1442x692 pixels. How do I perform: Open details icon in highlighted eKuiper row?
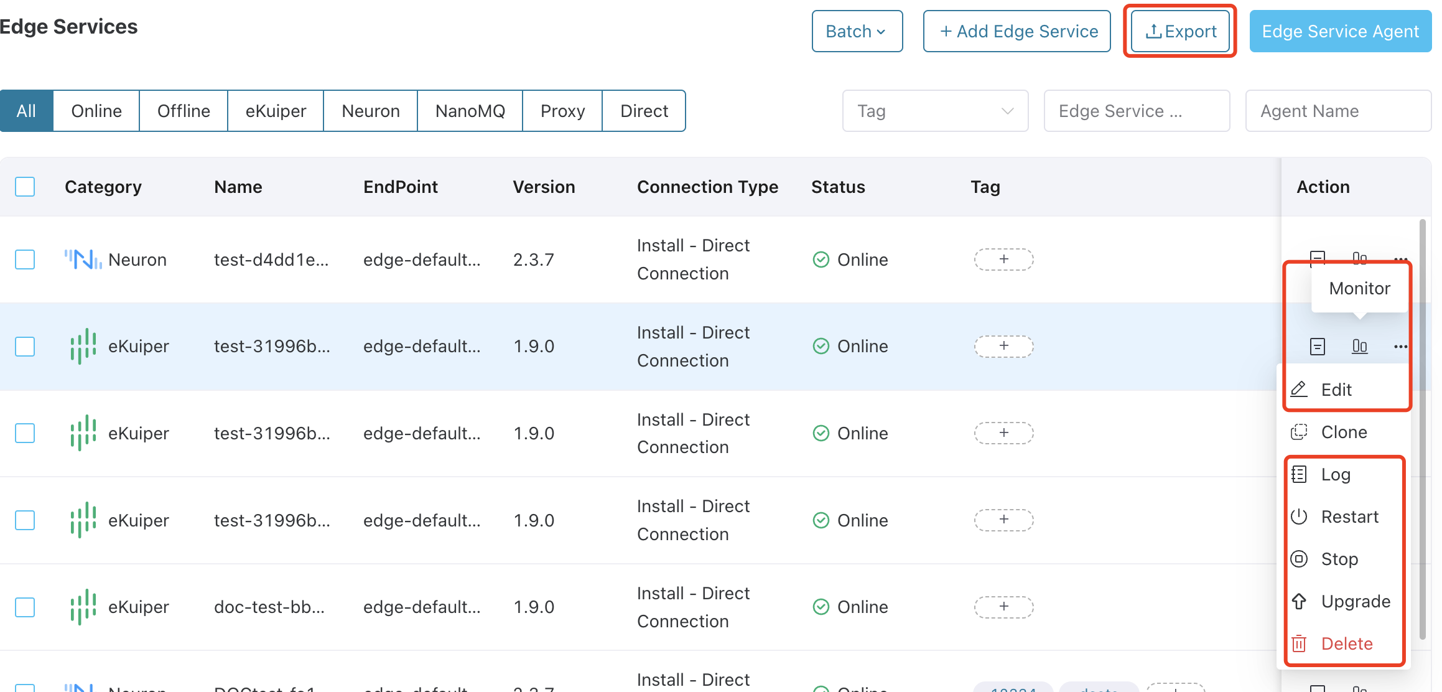coord(1318,347)
